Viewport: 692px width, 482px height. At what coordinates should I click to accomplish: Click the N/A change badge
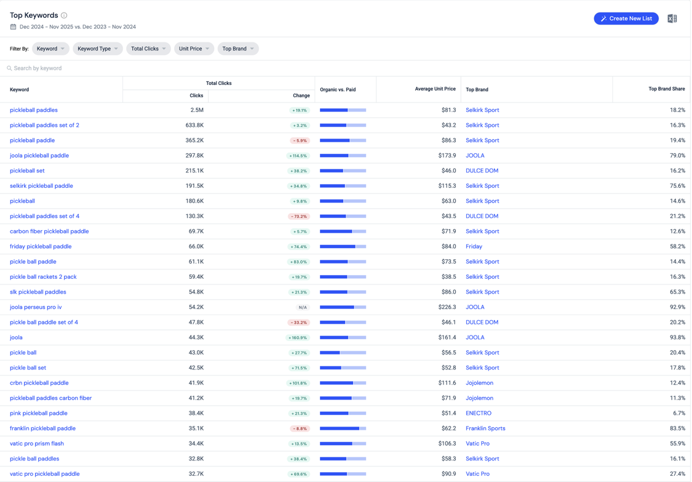(303, 308)
